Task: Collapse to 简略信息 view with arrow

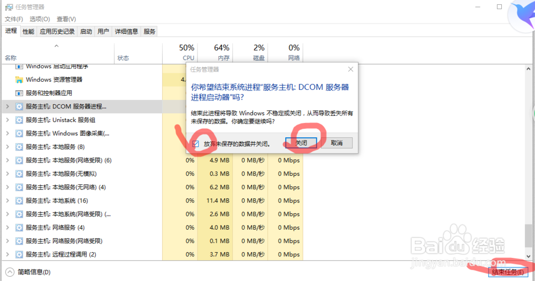Action: [x=10, y=272]
